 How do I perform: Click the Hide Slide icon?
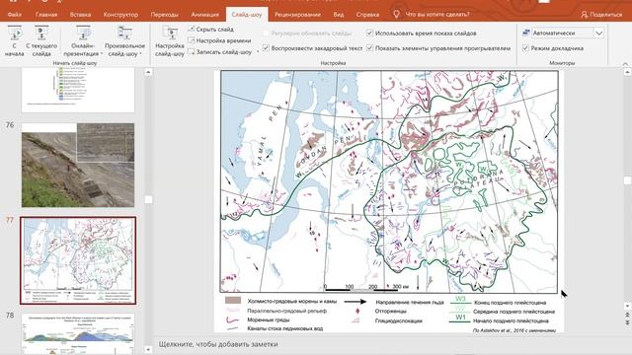click(192, 29)
